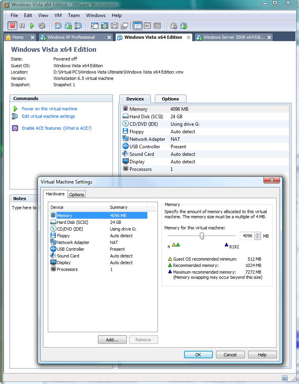Click Network Adapter icon in Devices tab
The width and height of the screenshot is (299, 384).
126,139
